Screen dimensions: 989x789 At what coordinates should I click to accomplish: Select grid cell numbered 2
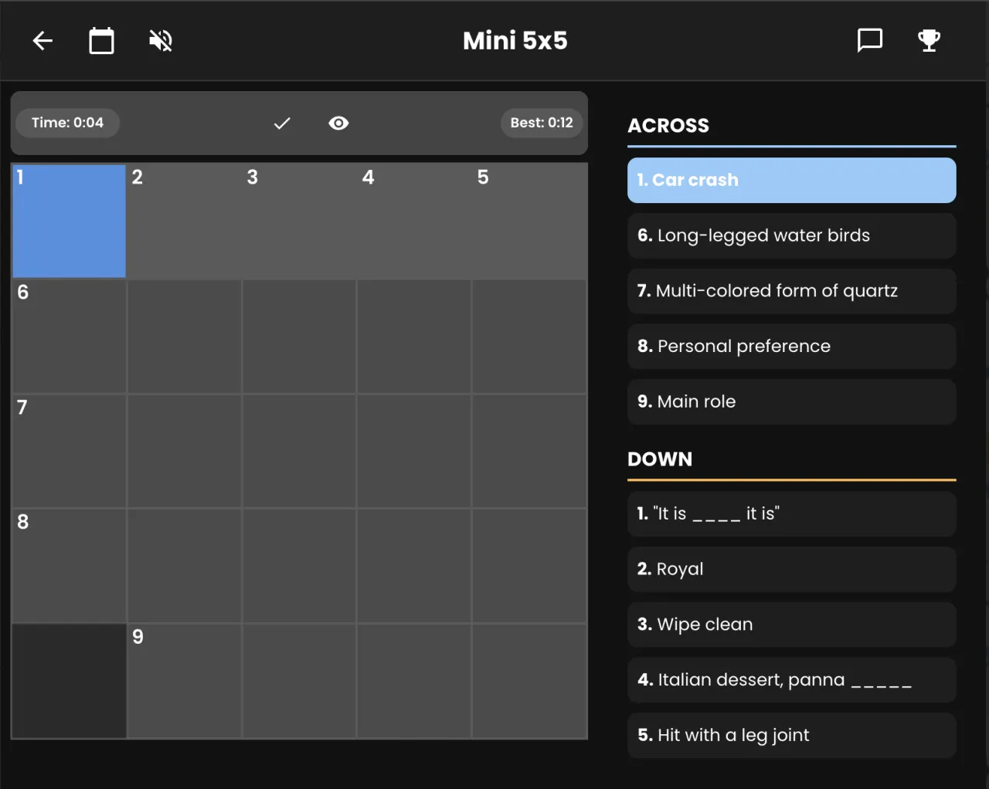click(185, 221)
